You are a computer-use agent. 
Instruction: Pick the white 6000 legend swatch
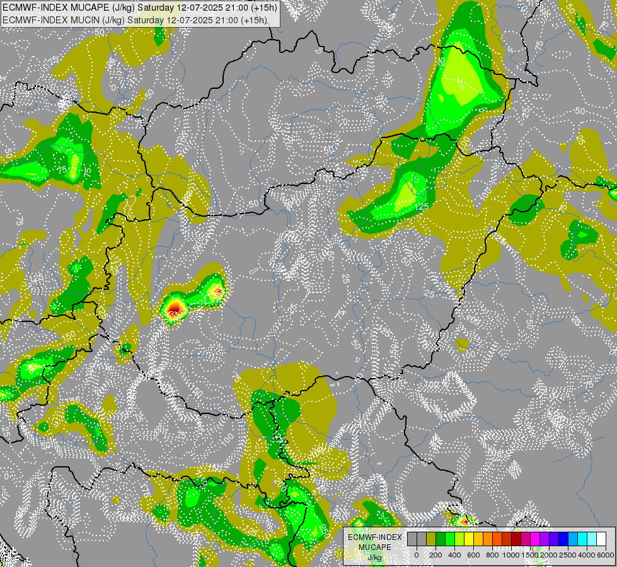(x=602, y=539)
